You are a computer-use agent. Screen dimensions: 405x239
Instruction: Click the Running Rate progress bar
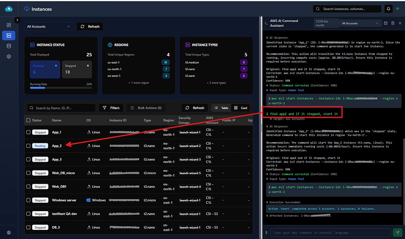(x=61, y=88)
